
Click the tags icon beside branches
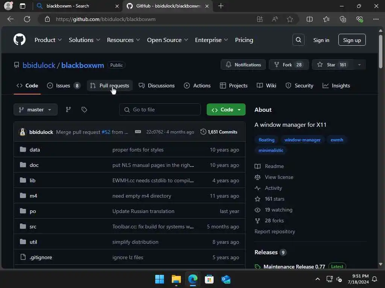[84, 109]
